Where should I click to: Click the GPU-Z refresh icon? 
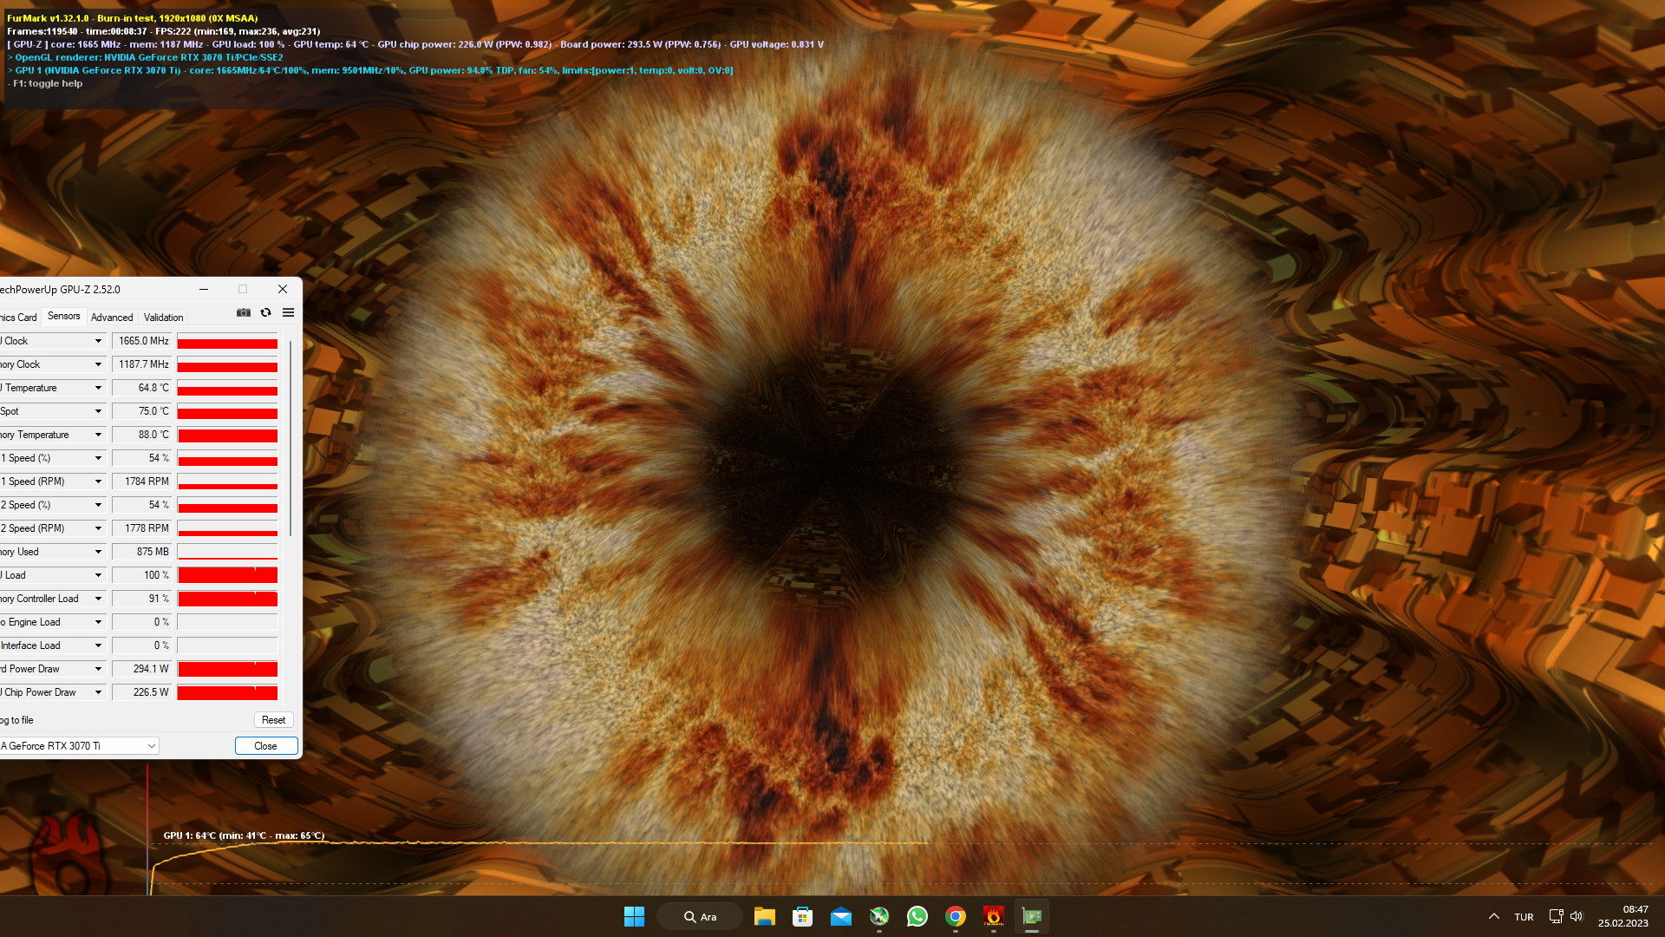point(266,312)
